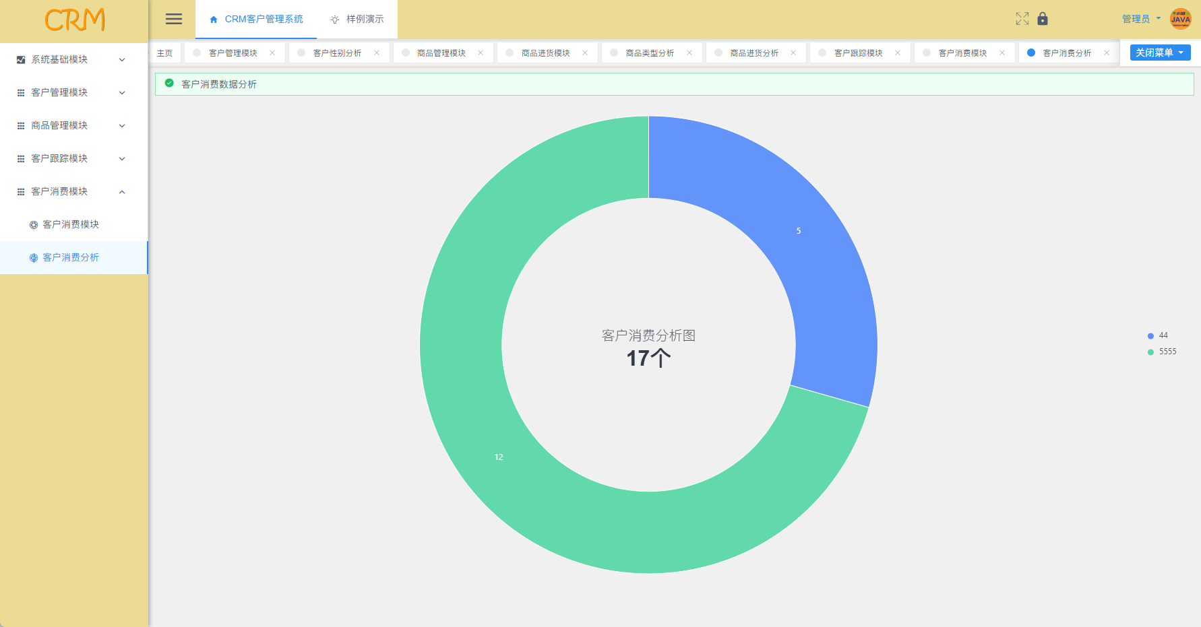Switch to the 客户管理模块 tab
The image size is (1201, 627).
point(233,53)
